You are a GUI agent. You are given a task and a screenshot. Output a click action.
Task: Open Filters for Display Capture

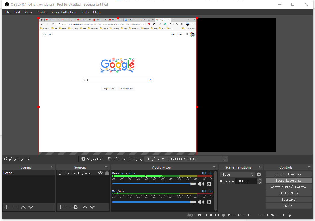[x=116, y=159]
